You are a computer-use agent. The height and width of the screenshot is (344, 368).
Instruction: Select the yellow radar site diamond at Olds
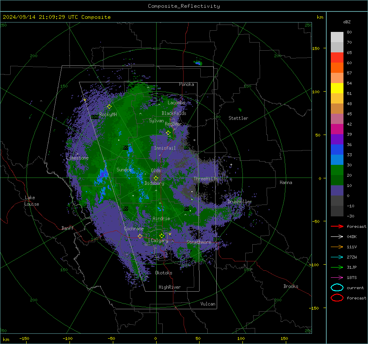[156, 178]
